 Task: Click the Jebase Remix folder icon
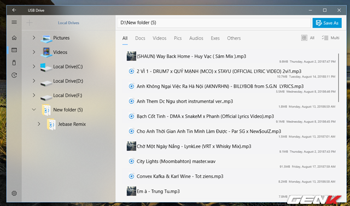click(x=51, y=125)
